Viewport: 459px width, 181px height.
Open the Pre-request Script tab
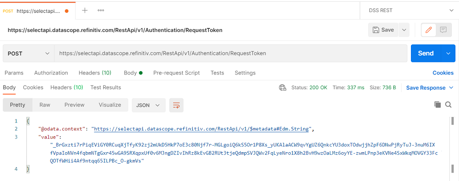click(176, 73)
